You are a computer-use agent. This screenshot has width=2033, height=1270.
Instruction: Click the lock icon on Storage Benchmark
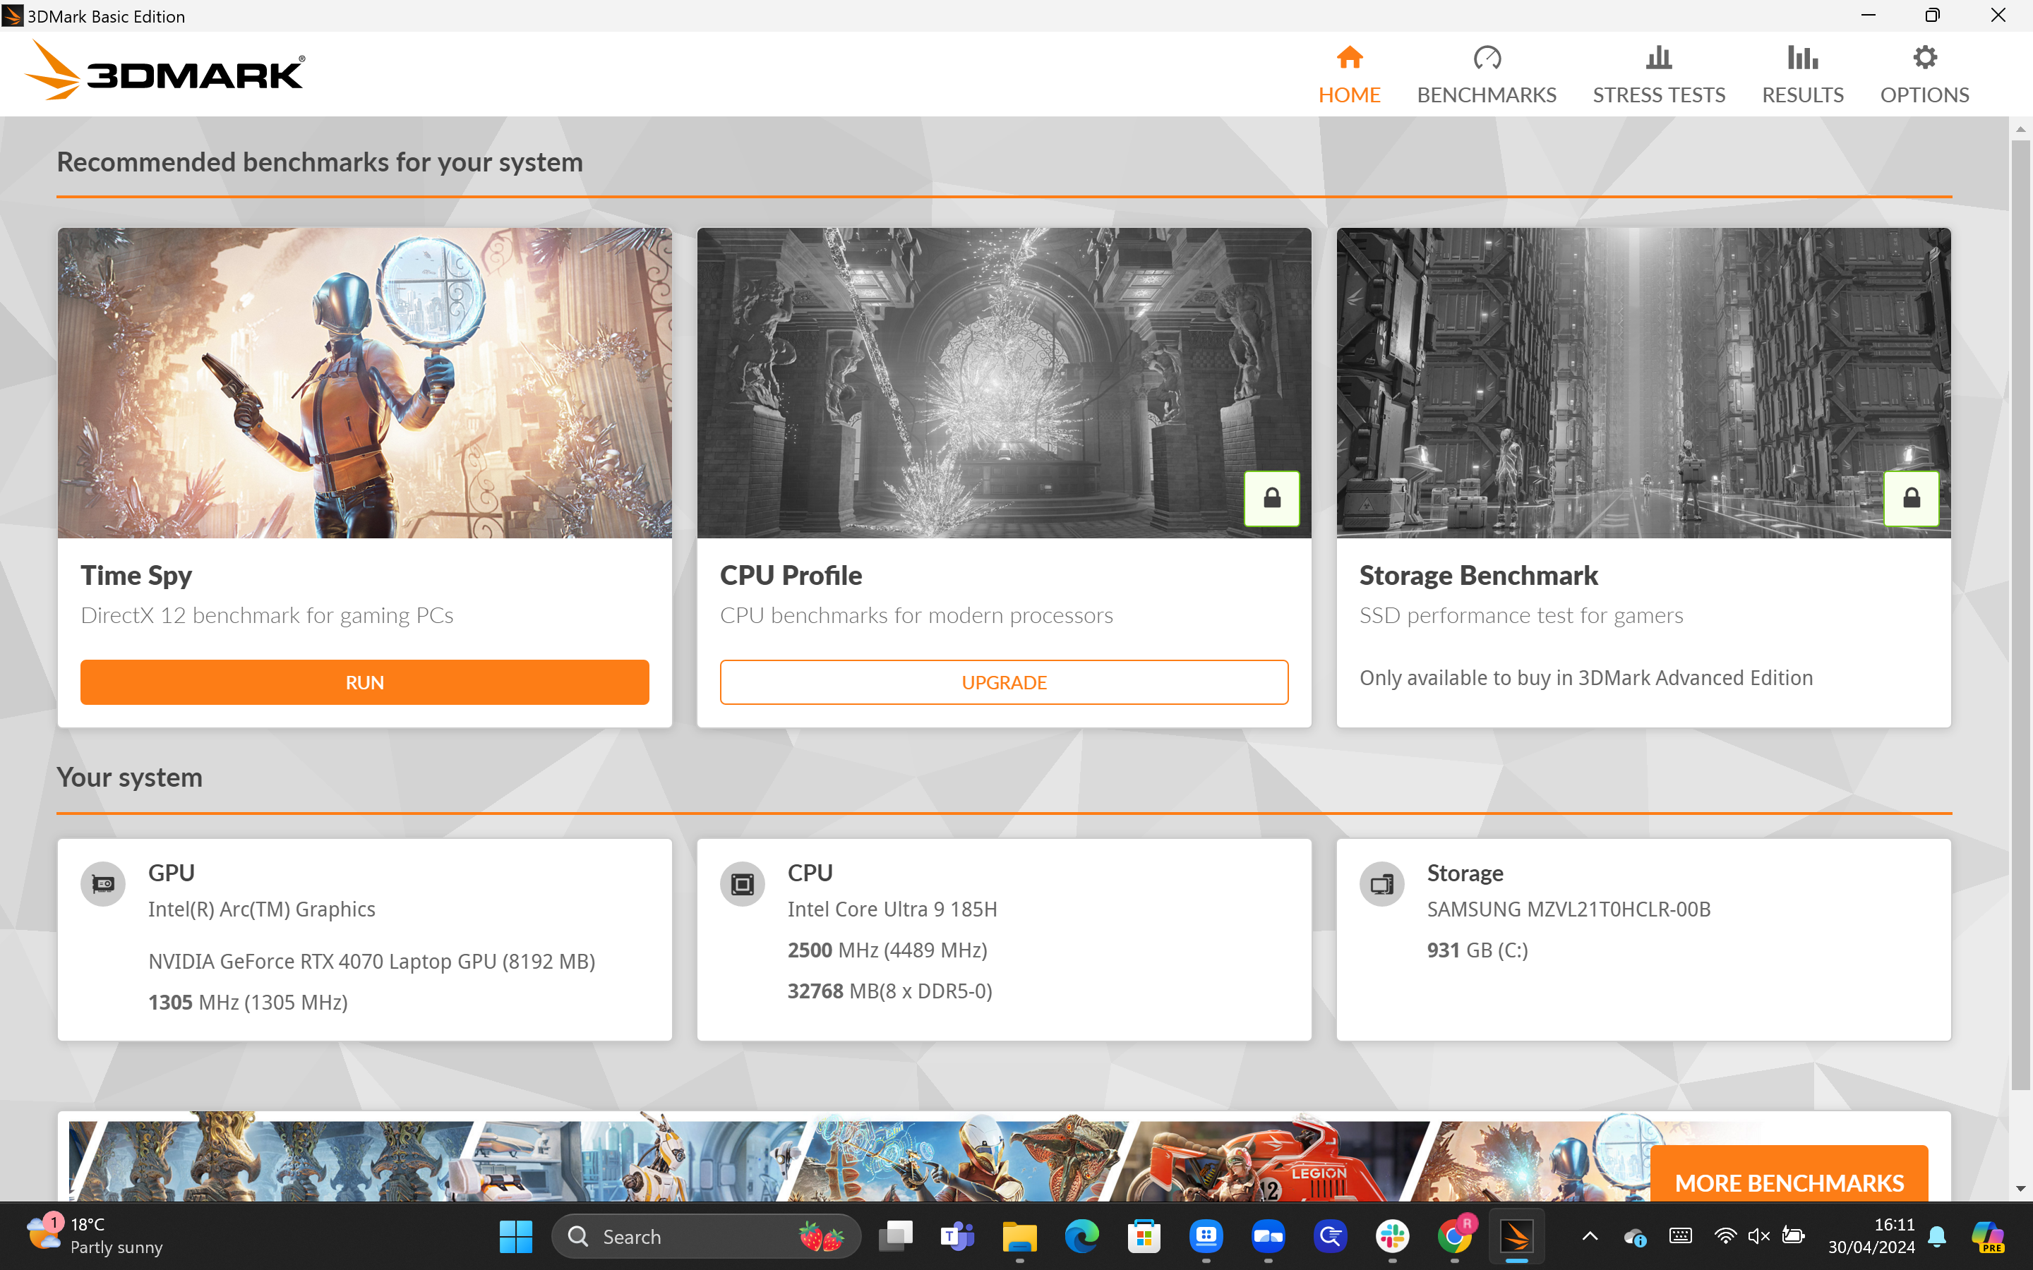[1911, 499]
